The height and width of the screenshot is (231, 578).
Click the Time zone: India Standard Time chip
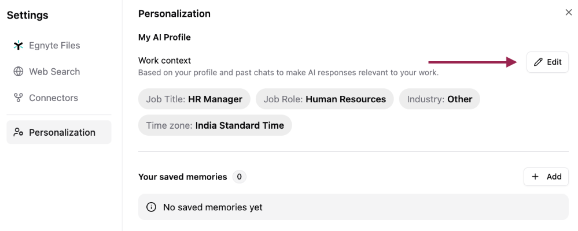coord(215,125)
